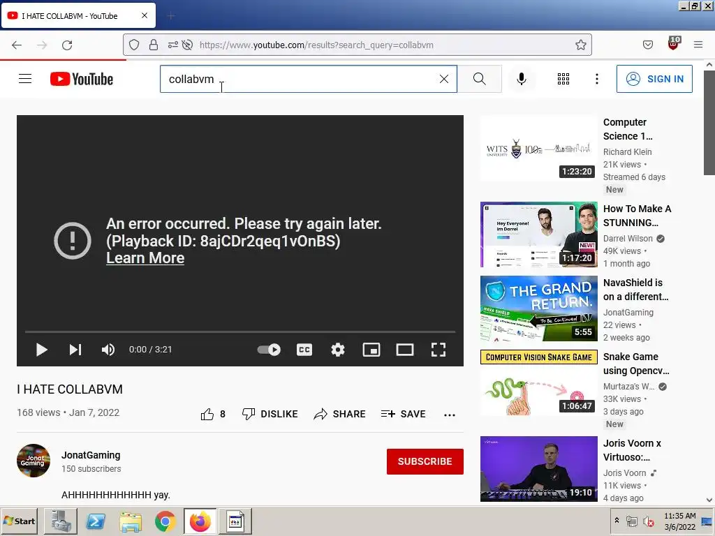Open the Pocket save icon

pos(647,45)
